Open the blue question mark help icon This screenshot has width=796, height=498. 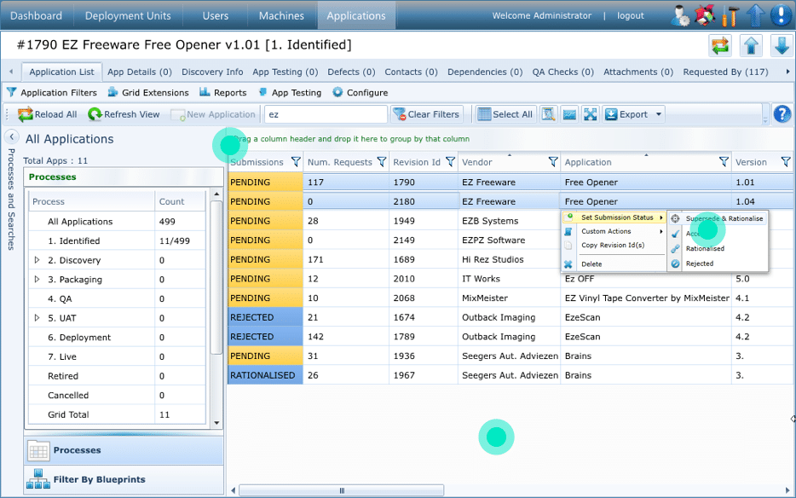pyautogui.click(x=782, y=114)
